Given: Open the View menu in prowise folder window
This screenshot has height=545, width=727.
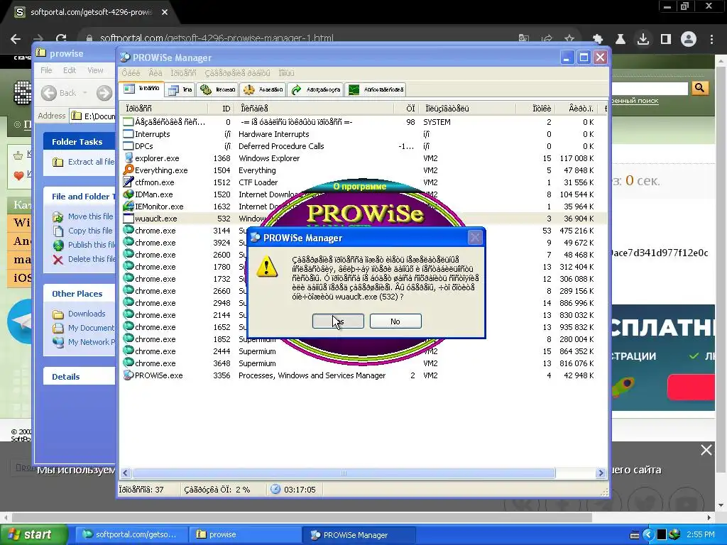Looking at the screenshot, I should coord(95,70).
